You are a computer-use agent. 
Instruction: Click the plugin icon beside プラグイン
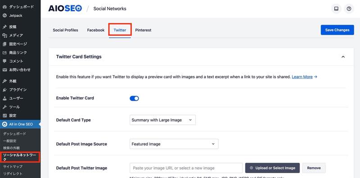4,90
